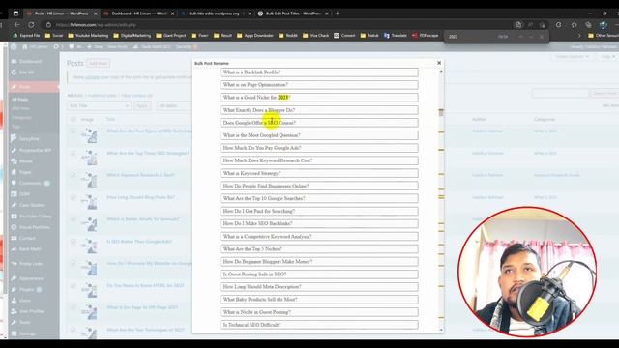Click the dialog scrollbar down arrow
Screen dimensions: 619x348
click(441, 330)
